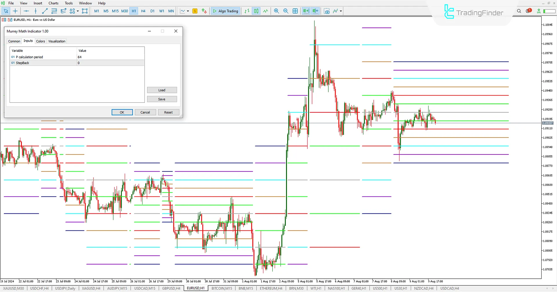Click the Reset button
Screen dimensions: 557x292
[168, 112]
